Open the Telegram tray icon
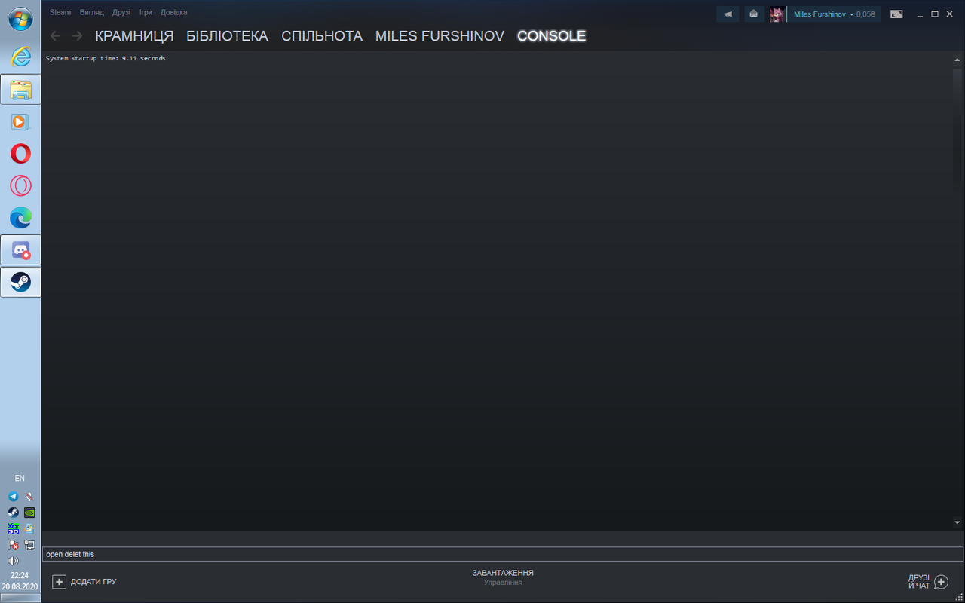The image size is (965, 603). [x=13, y=497]
